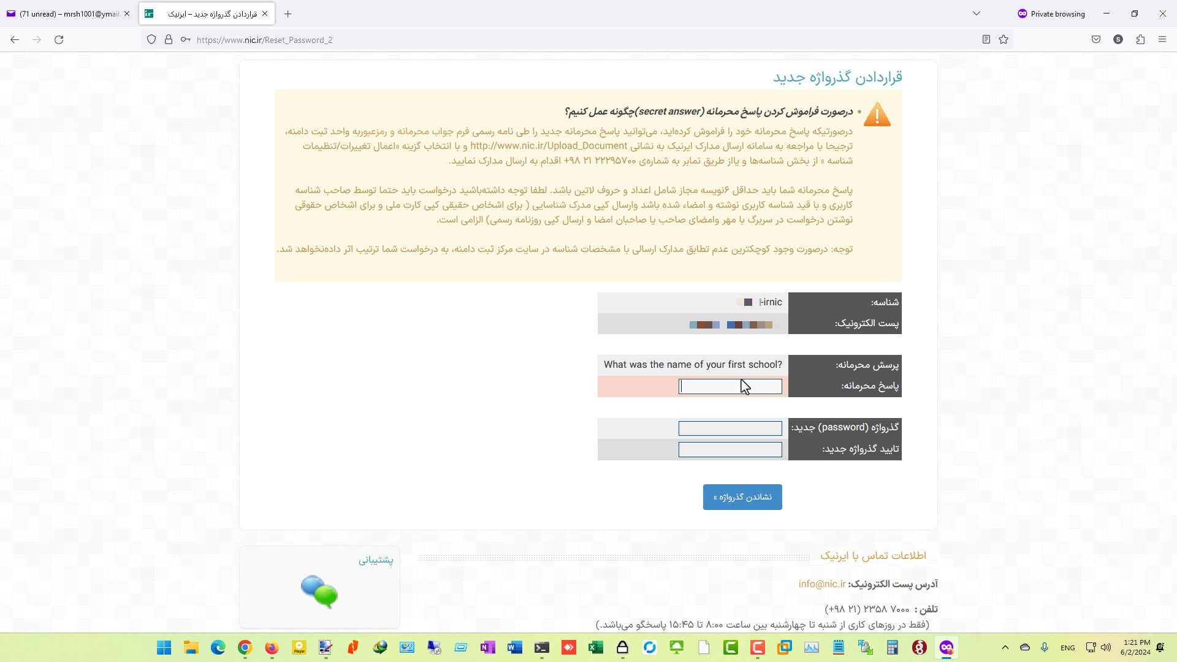This screenshot has height=662, width=1177.
Task: Open a new browser tab
Action: tap(288, 13)
